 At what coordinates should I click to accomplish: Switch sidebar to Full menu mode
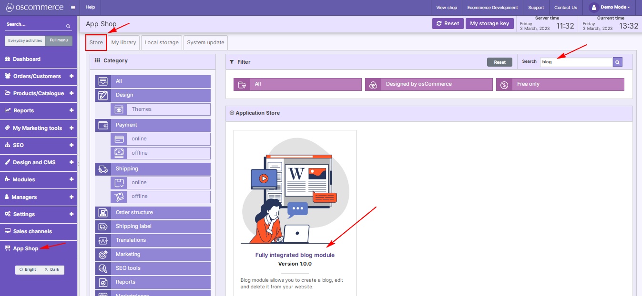pos(59,41)
